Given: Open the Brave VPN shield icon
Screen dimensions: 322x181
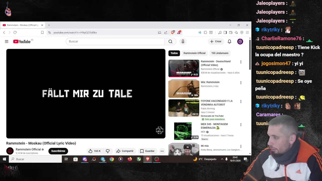Looking at the screenshot, I should (x=242, y=32).
